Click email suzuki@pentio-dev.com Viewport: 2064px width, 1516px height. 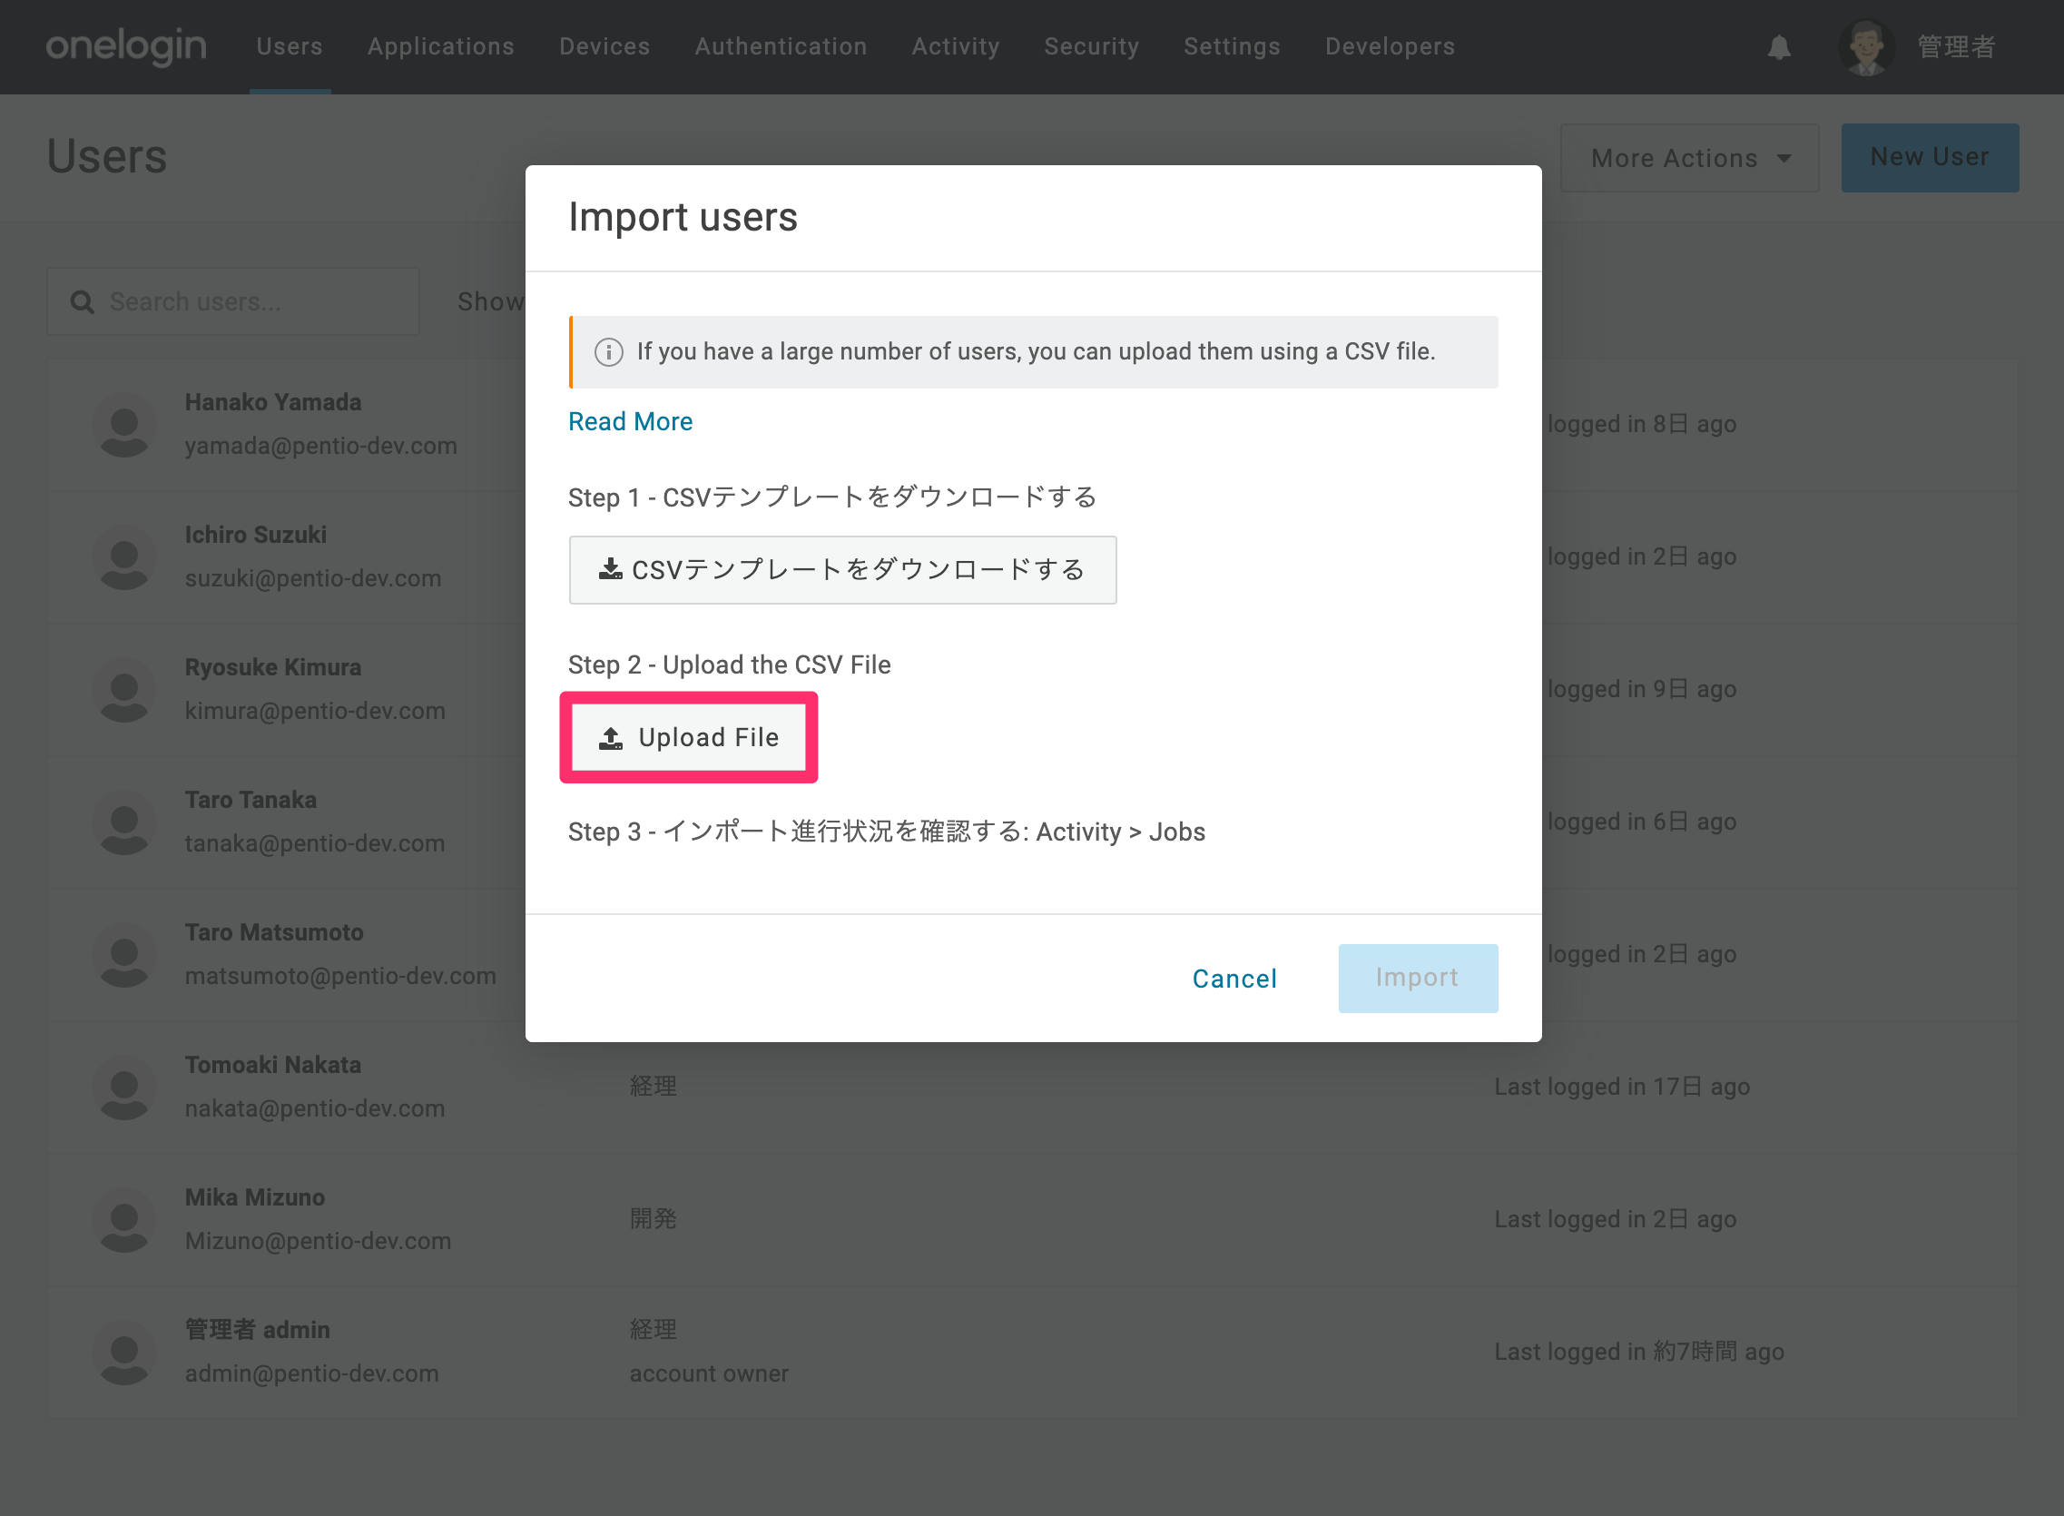click(x=313, y=578)
